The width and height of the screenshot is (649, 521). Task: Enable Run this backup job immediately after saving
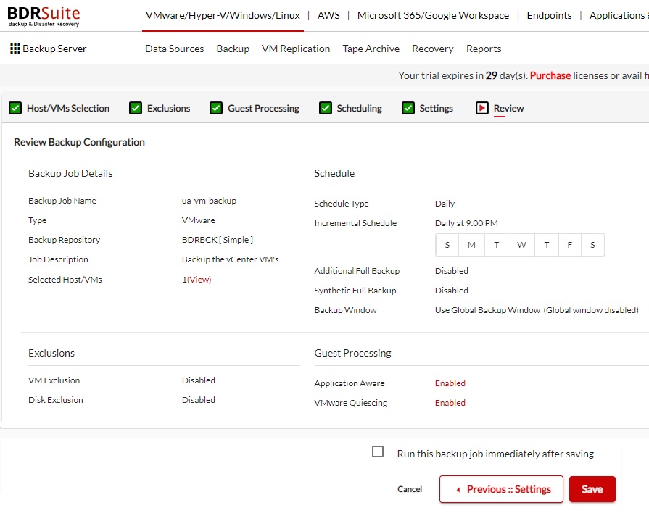[378, 451]
